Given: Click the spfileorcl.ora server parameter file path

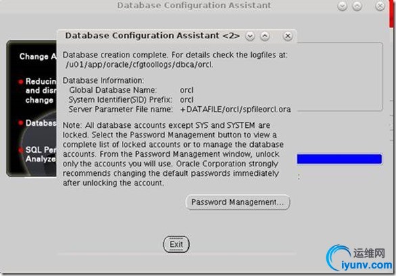Looking at the screenshot, I should pos(236,109).
